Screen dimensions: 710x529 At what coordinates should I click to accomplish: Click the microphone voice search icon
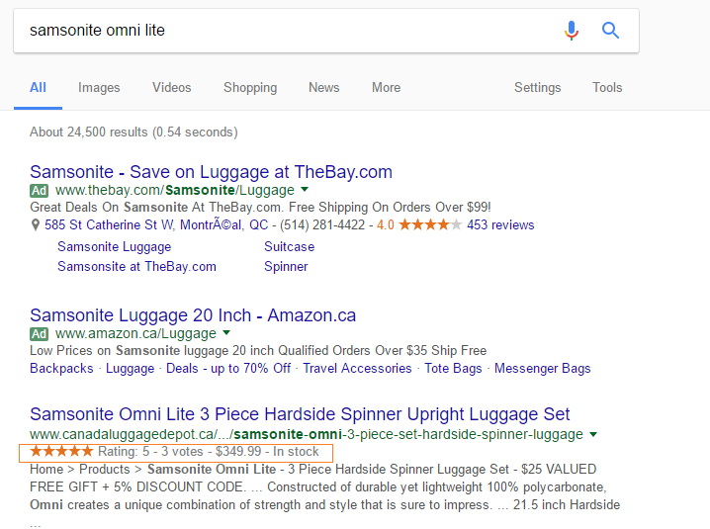(x=571, y=31)
